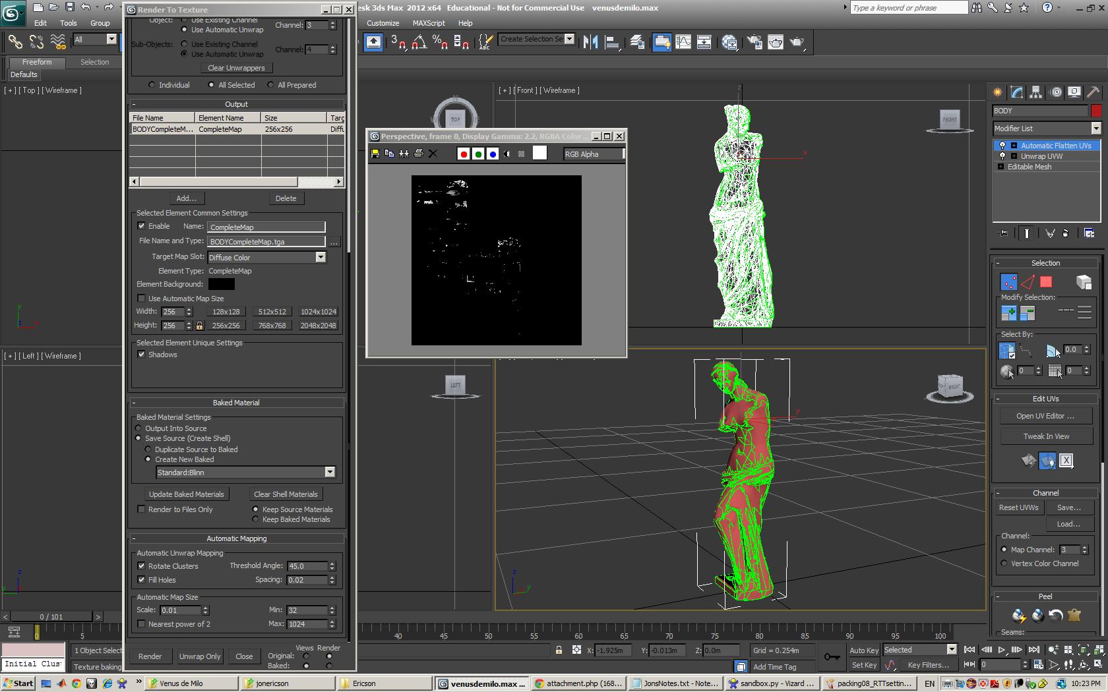
Task: Expand the Modifier List dropdown
Action: pyautogui.click(x=1095, y=129)
